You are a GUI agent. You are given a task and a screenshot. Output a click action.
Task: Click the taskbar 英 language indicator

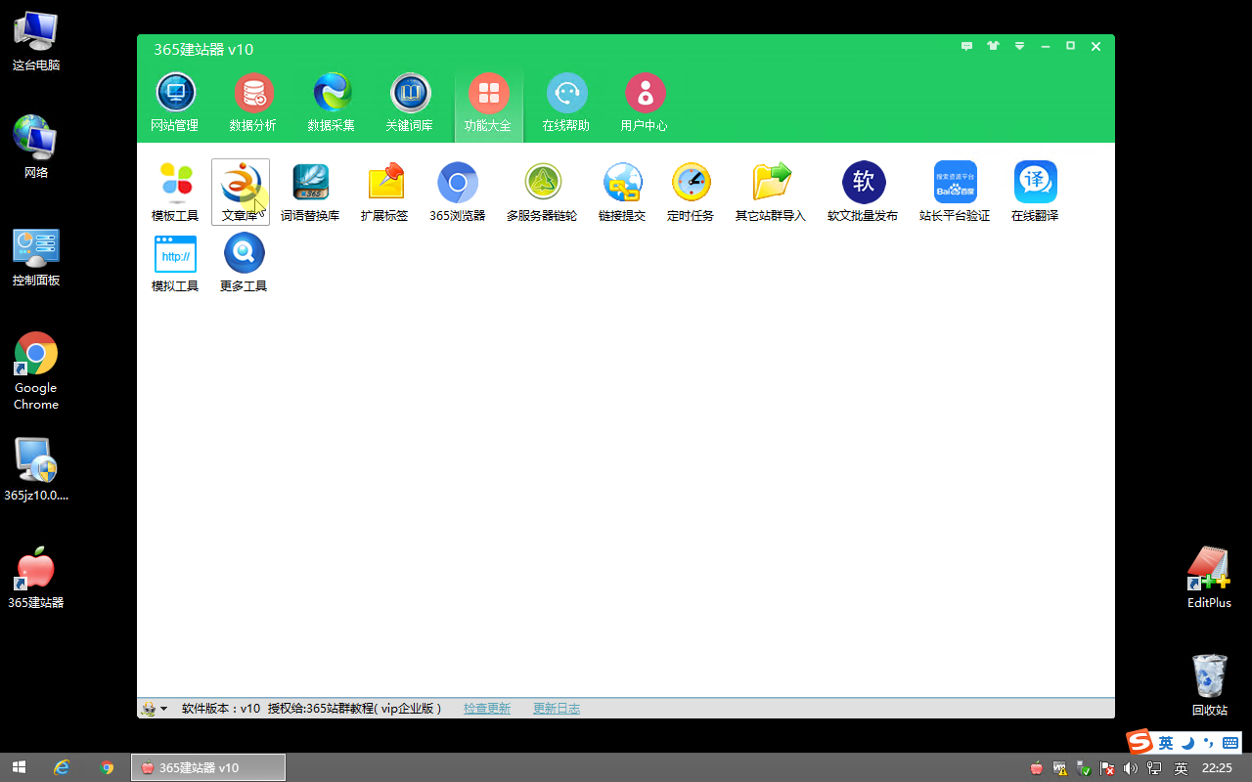click(1181, 768)
